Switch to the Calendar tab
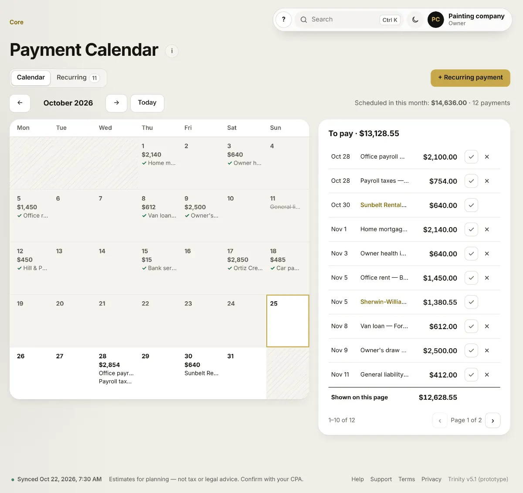Image resolution: width=523 pixels, height=493 pixels. click(31, 78)
